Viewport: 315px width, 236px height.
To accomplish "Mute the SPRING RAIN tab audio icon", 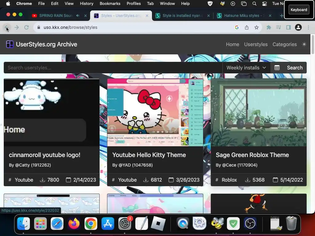I will click(78, 16).
